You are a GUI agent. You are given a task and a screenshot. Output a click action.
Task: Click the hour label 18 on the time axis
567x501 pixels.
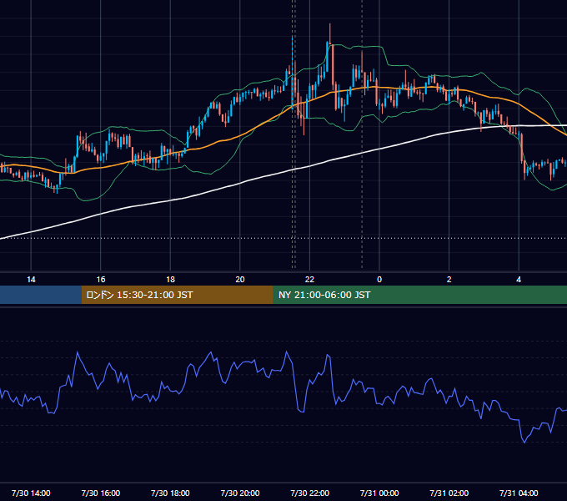[170, 280]
